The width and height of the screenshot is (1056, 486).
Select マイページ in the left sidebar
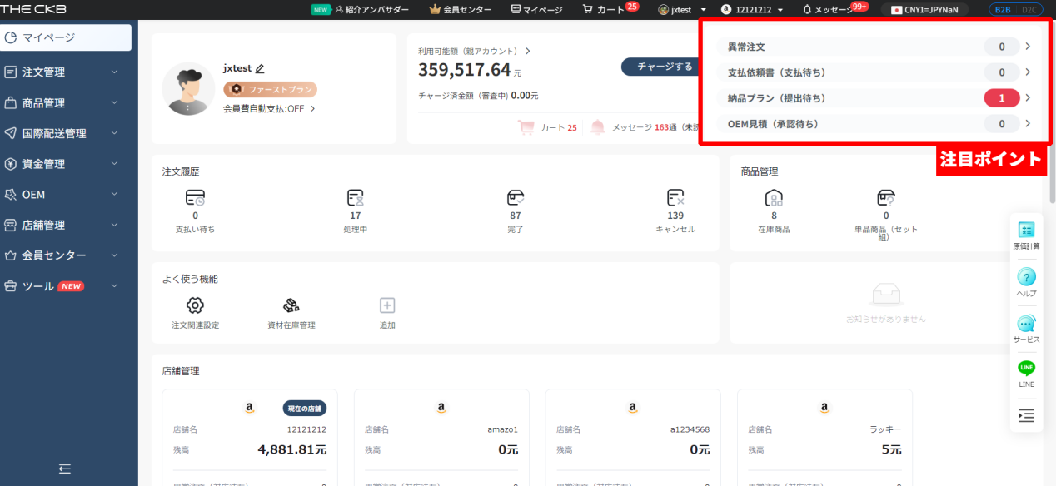[x=67, y=37]
